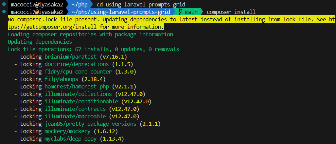Click the blue dot beside the cd command

pos(3,5)
